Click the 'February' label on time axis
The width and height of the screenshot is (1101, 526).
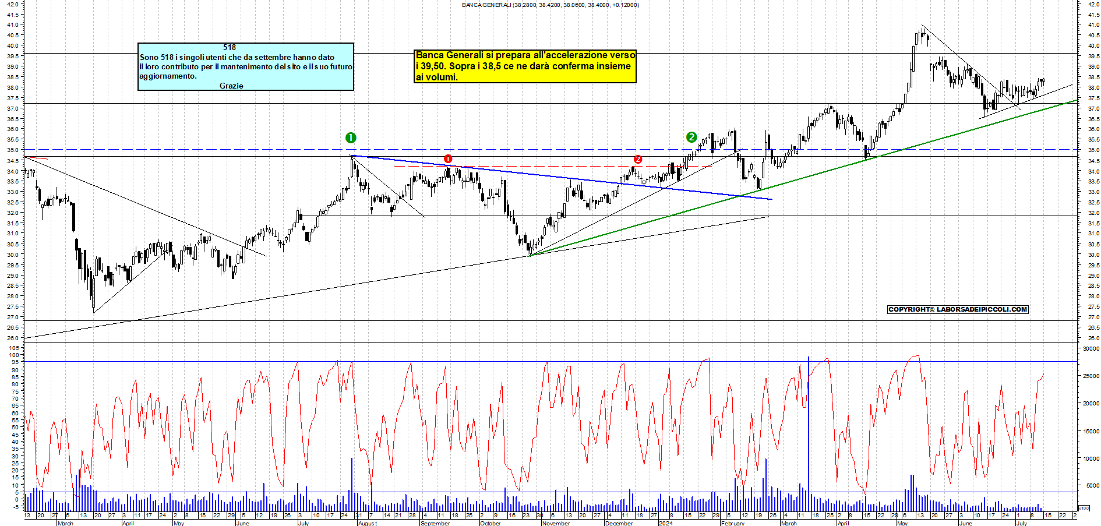point(732,523)
